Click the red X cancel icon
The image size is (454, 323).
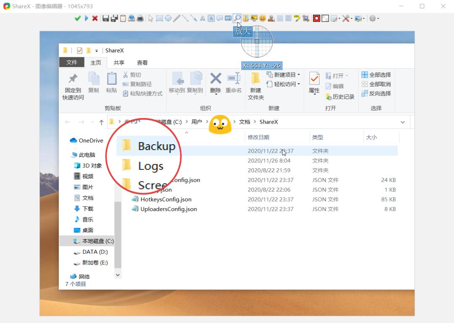[95, 19]
